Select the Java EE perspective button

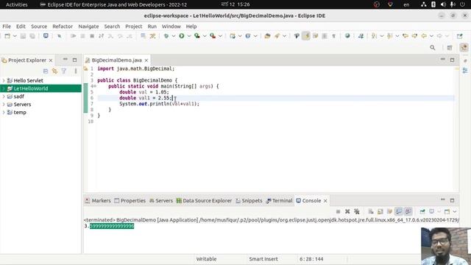(x=464, y=47)
